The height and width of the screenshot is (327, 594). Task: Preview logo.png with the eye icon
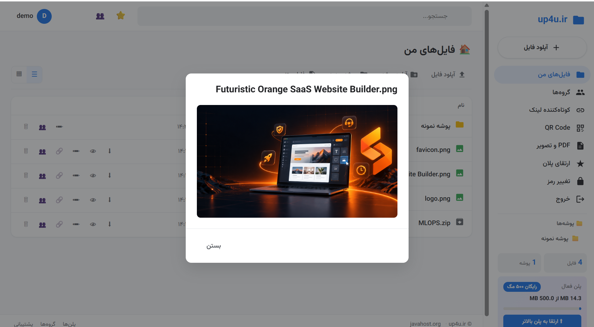click(93, 200)
